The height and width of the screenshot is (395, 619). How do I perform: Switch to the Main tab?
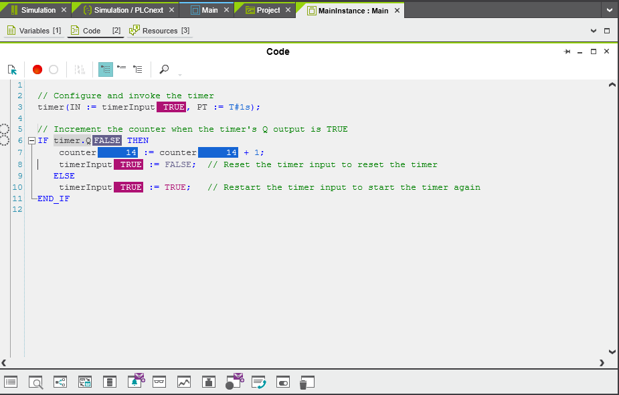[x=209, y=10]
